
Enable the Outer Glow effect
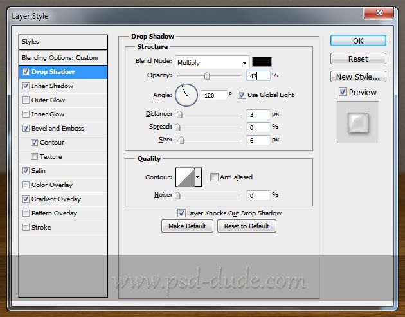26,100
